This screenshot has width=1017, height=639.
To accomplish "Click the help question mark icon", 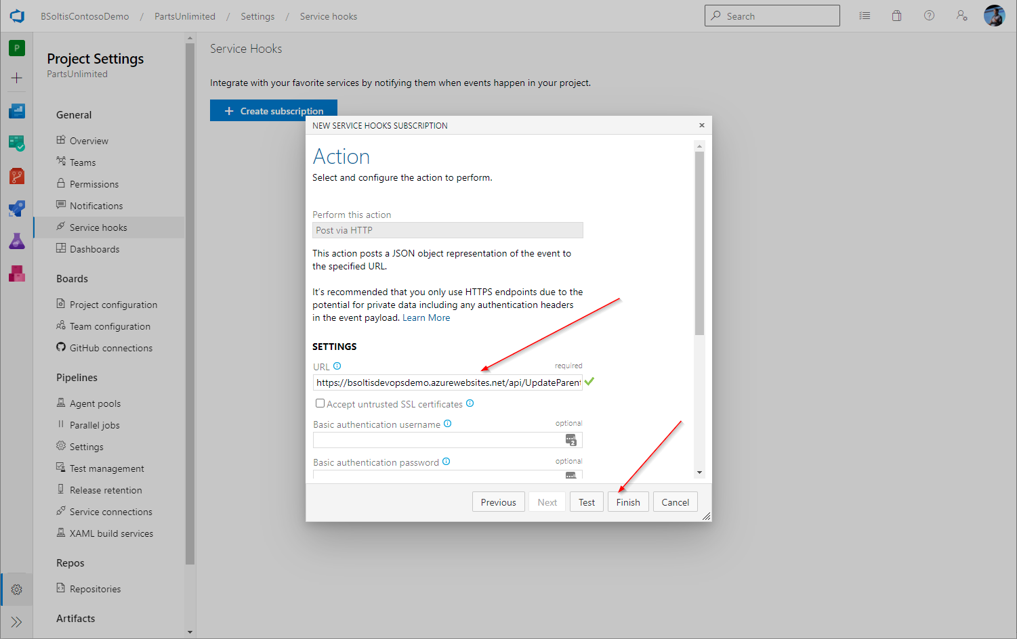I will [x=929, y=16].
